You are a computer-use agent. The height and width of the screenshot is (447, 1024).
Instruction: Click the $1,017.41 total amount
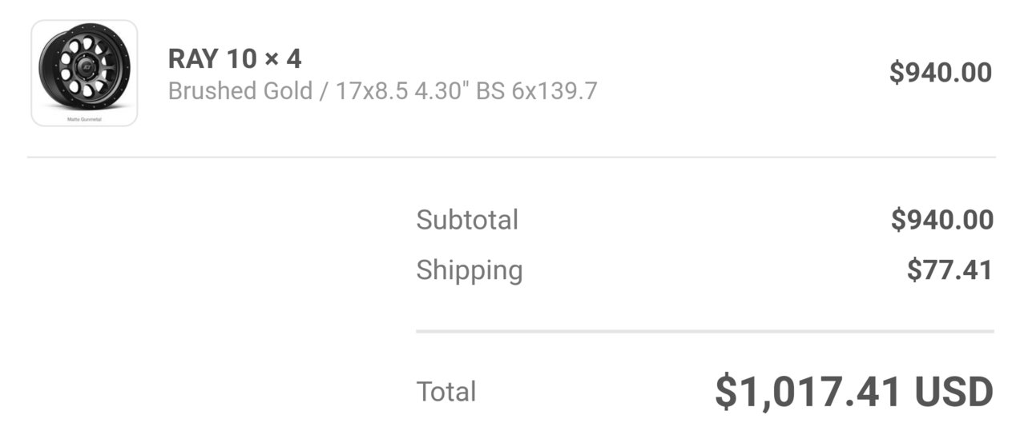click(x=809, y=392)
